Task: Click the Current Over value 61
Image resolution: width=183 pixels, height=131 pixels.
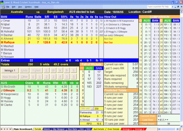Action: point(159,116)
